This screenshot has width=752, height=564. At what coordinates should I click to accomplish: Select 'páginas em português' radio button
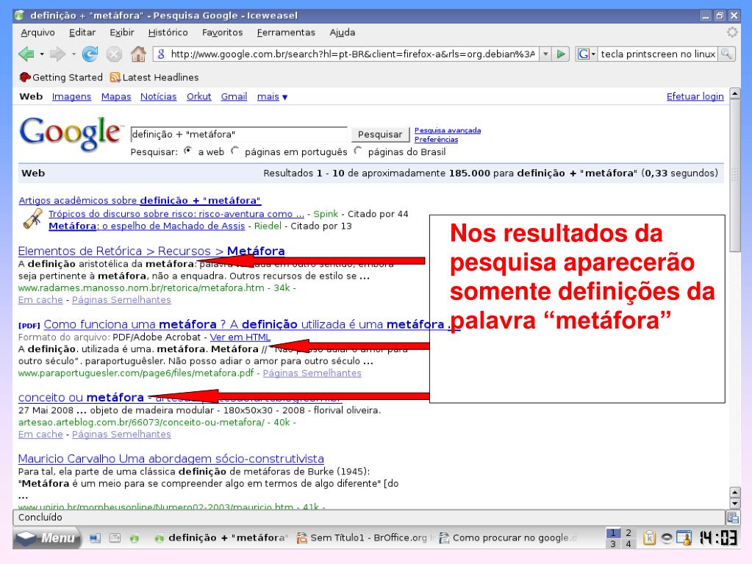tap(234, 151)
